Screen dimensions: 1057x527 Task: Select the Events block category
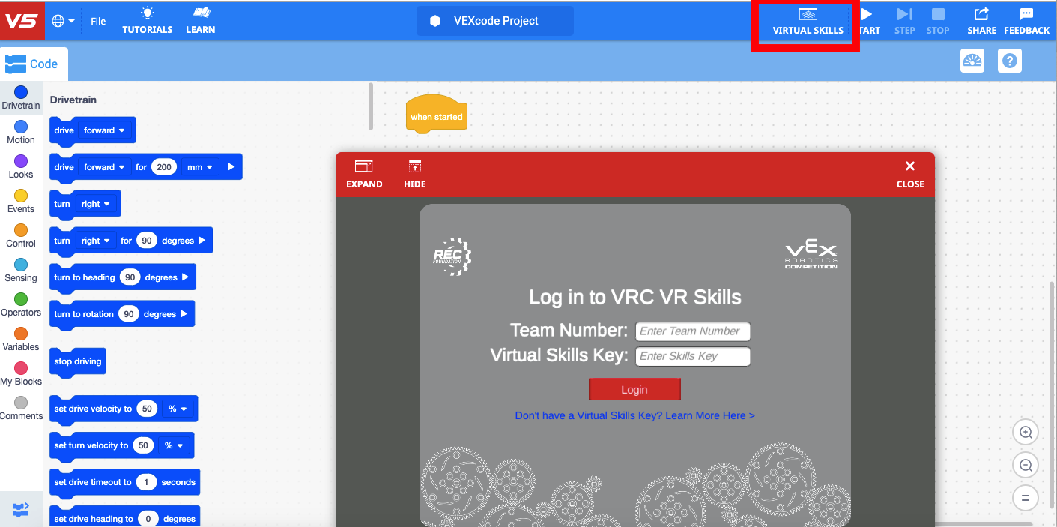(21, 202)
